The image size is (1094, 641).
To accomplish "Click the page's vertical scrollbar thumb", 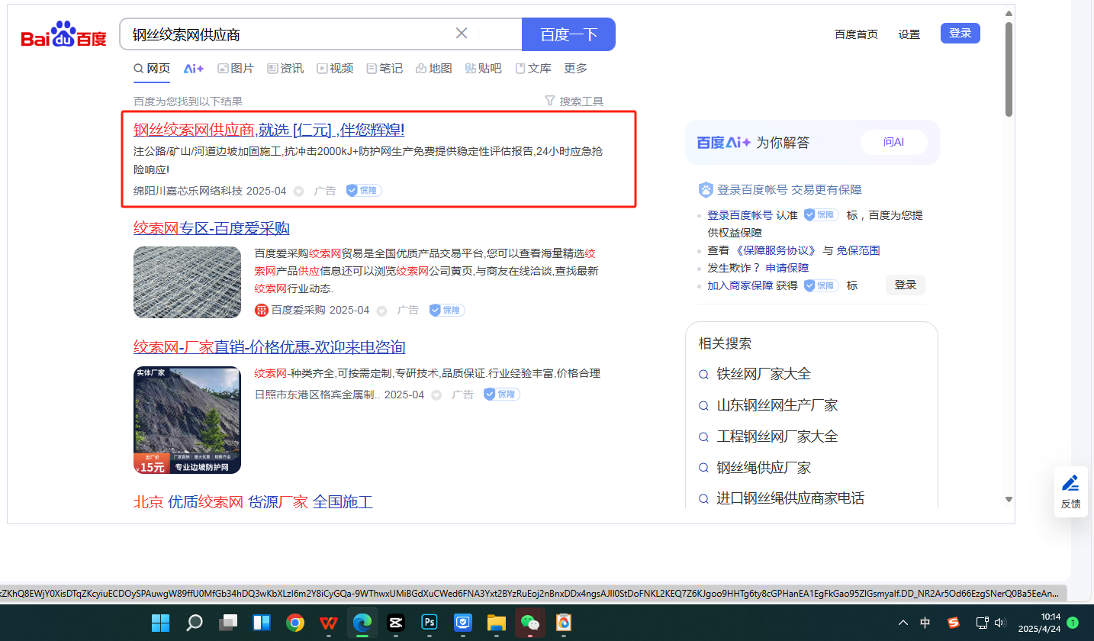I will (x=1009, y=69).
